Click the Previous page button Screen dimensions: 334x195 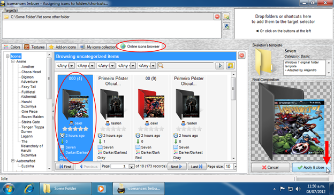click(x=88, y=167)
